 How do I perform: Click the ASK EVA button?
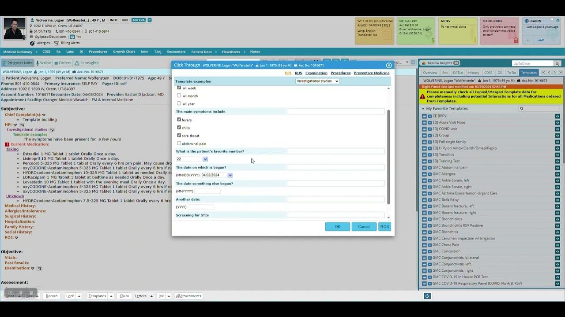139,20
